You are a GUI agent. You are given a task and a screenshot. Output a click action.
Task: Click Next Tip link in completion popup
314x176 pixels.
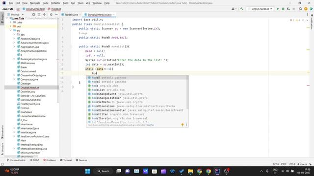(150, 125)
